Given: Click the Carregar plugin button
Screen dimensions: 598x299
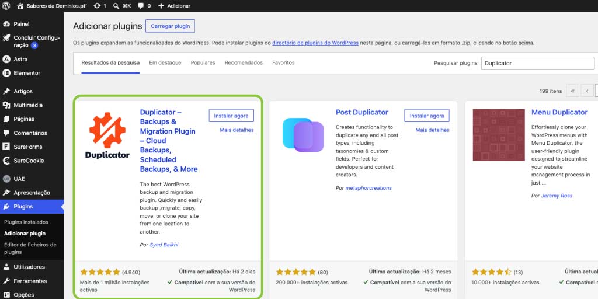Looking at the screenshot, I should coord(170,26).
